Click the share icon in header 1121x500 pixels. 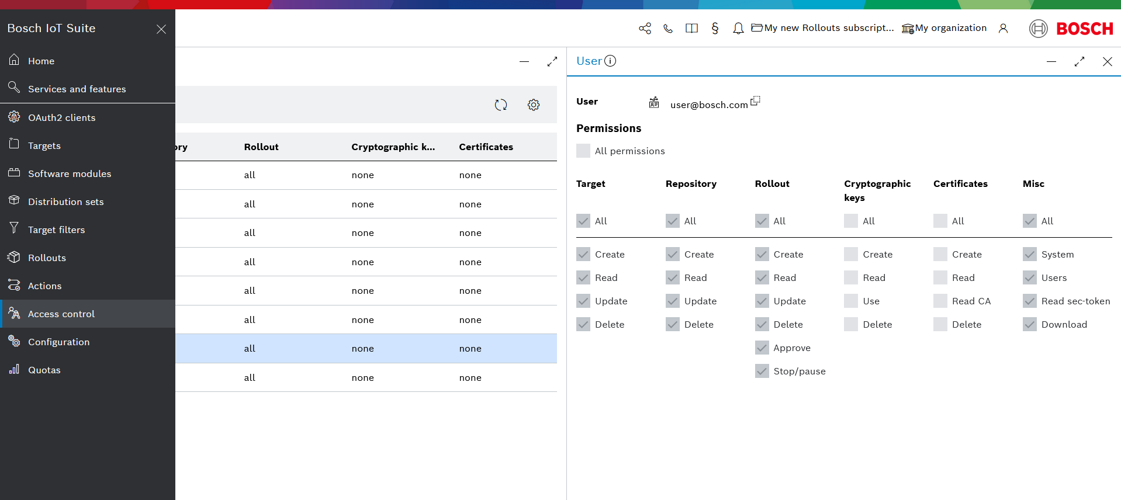[645, 29]
